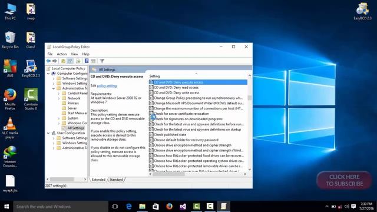Select the Recycle Bin desktop icon

tap(10, 40)
